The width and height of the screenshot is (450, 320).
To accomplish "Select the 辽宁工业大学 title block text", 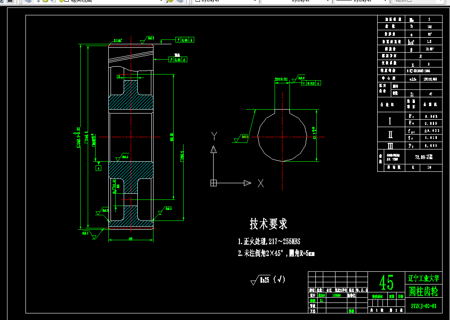I will [424, 278].
